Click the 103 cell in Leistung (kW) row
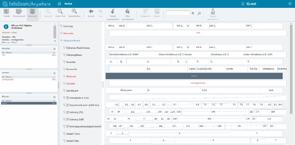This screenshot has height=145, width=295. pos(210,119)
